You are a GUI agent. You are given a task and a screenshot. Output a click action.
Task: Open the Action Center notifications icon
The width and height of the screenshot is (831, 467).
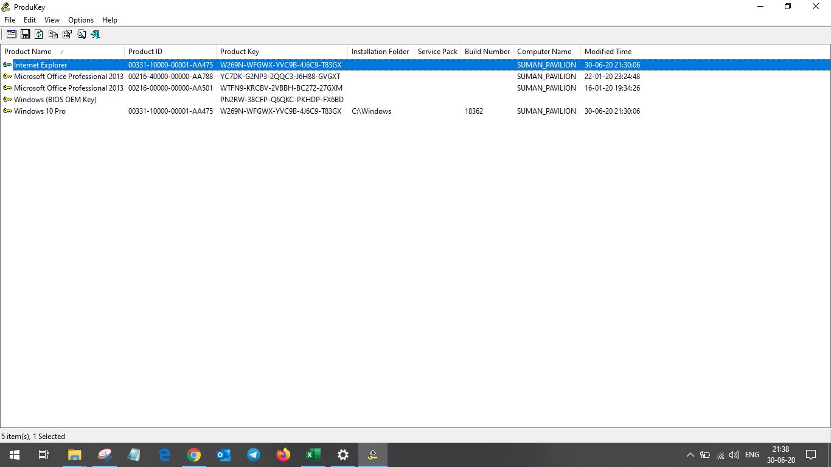[x=811, y=455]
